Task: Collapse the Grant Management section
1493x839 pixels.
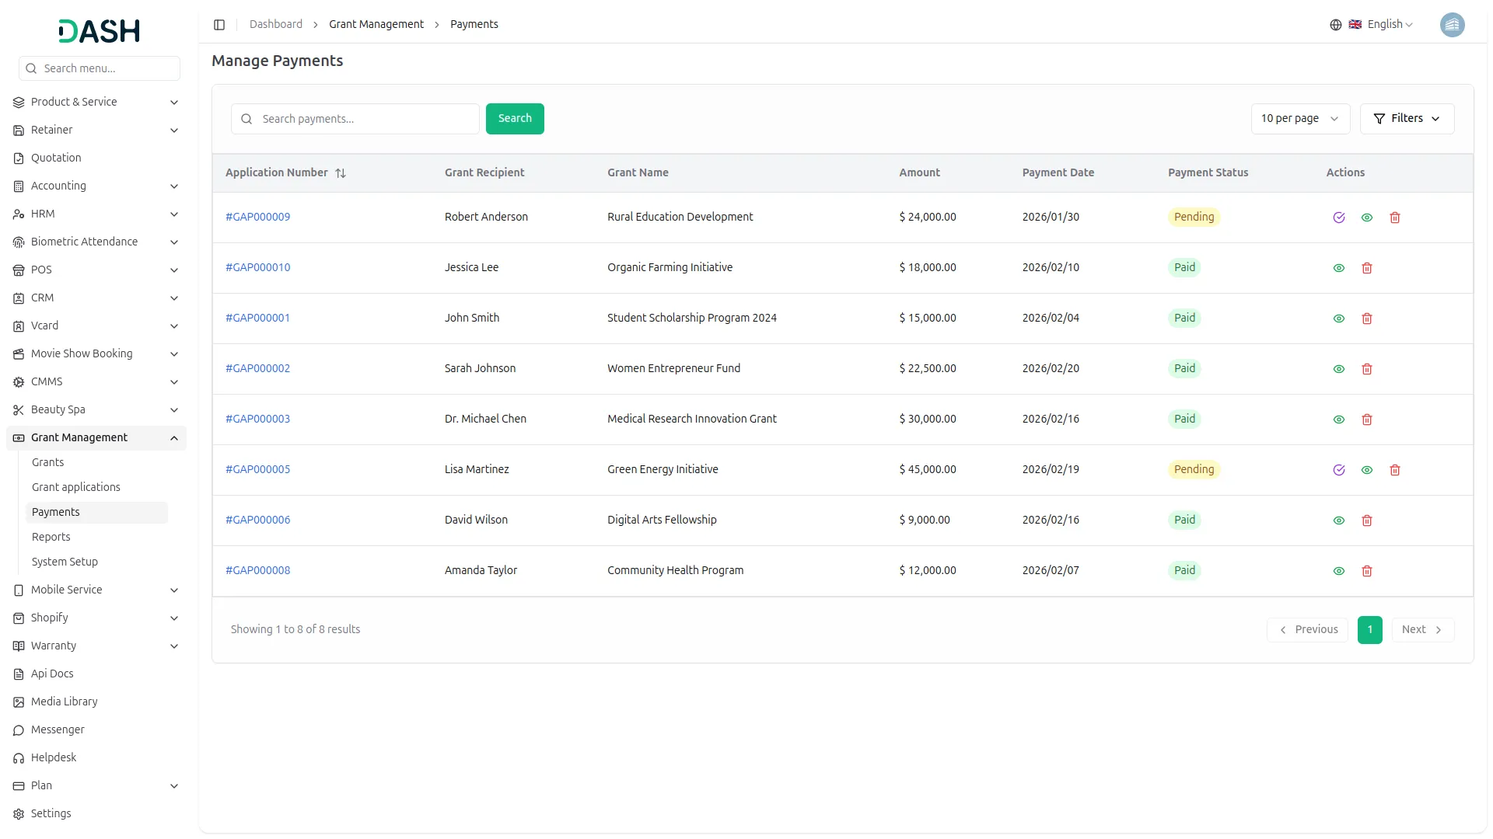Action: [x=96, y=437]
